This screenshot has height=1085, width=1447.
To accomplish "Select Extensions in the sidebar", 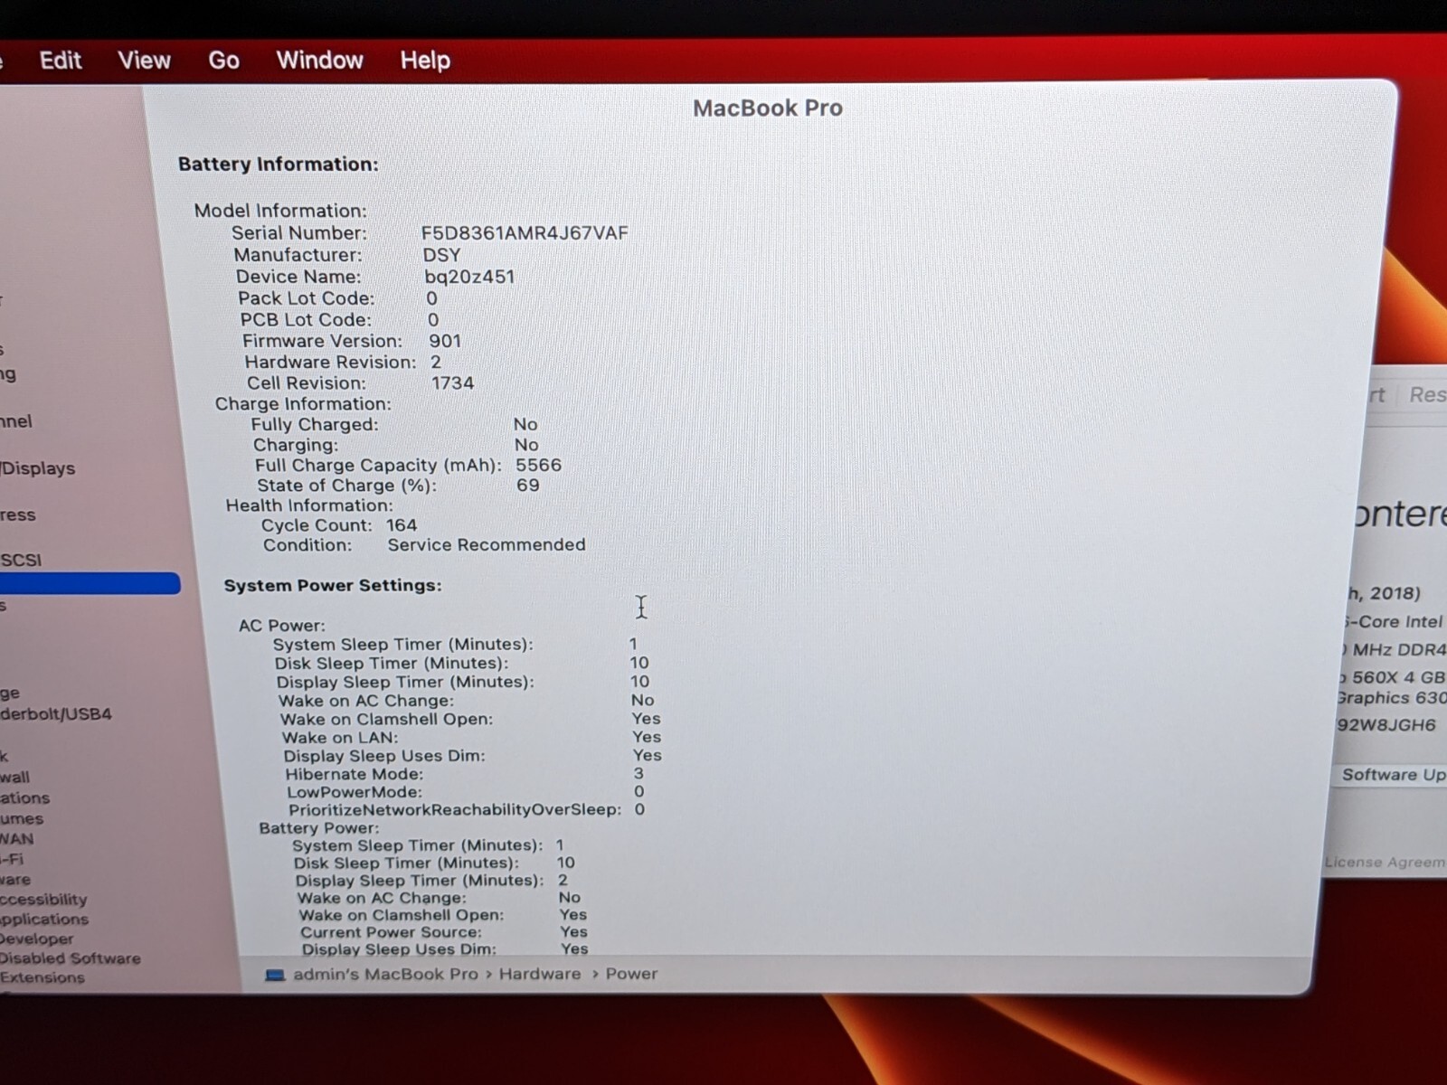I will [x=42, y=977].
